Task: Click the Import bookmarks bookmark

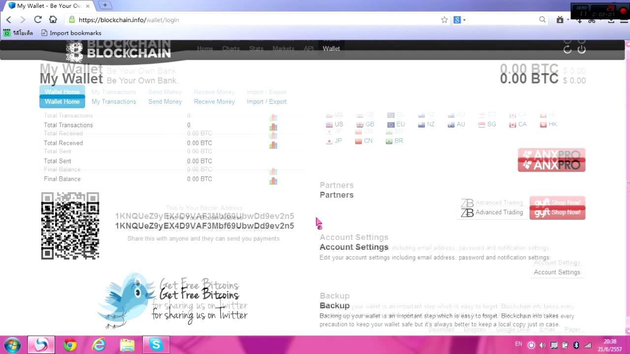Action: pos(71,33)
